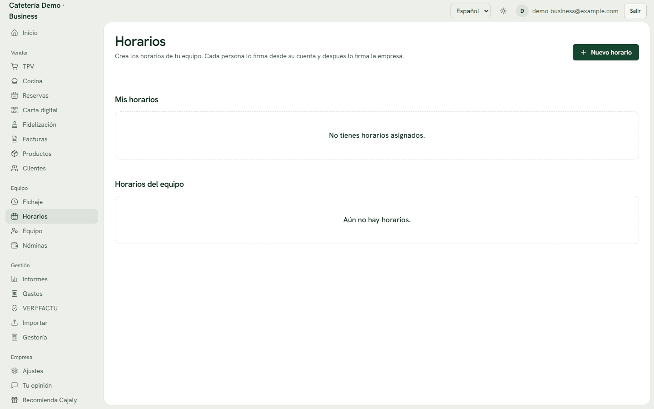Click the Importar upload icon

[x=15, y=323]
